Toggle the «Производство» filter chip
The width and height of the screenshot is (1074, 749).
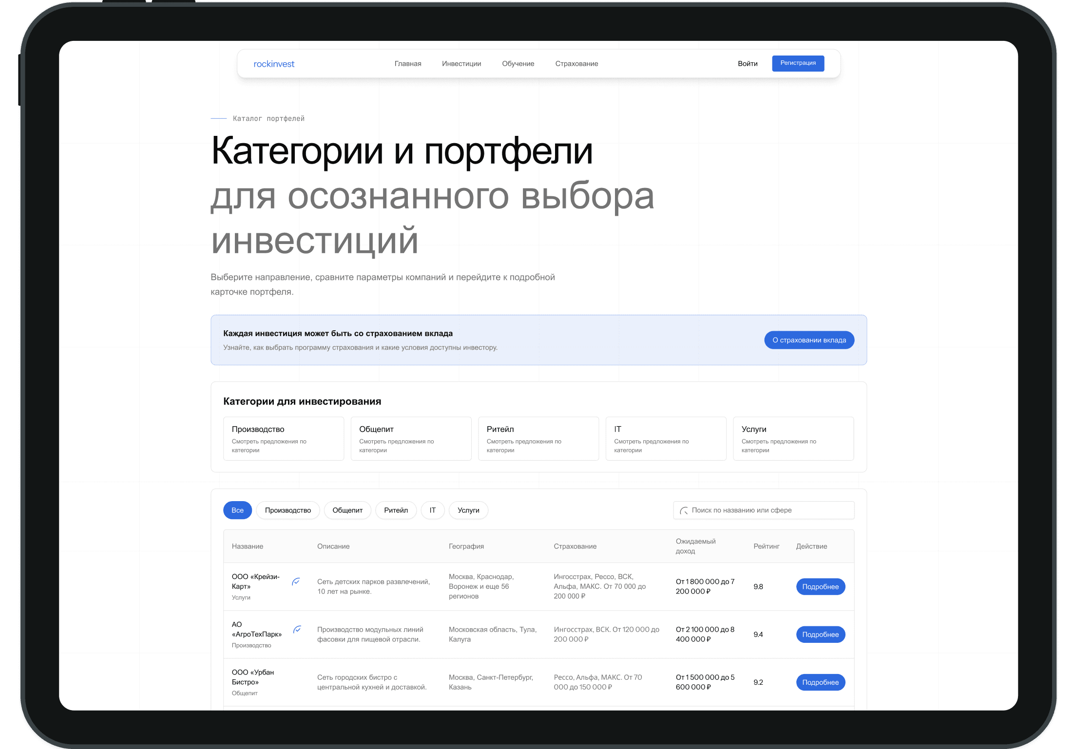point(288,510)
